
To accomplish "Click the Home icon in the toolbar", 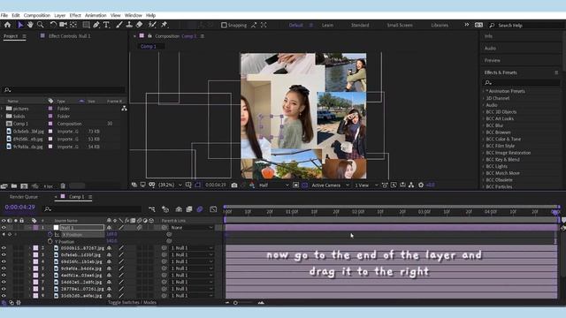I will [x=7, y=25].
